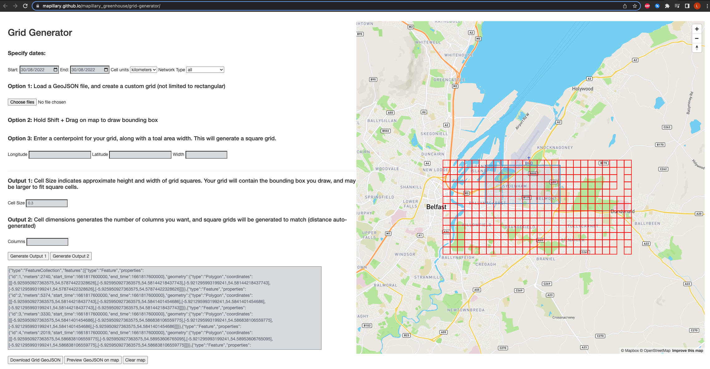This screenshot has height=369, width=710.
Task: Download Grid GeoJSON file
Action: tap(35, 360)
